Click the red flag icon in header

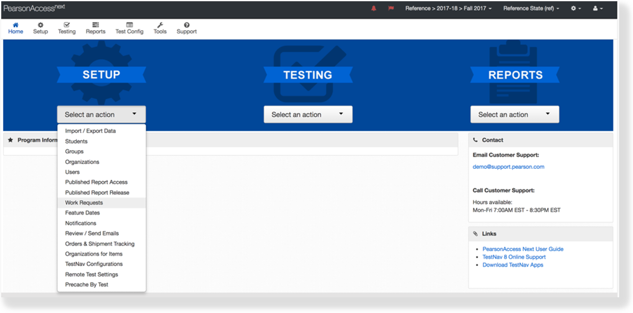click(x=391, y=8)
